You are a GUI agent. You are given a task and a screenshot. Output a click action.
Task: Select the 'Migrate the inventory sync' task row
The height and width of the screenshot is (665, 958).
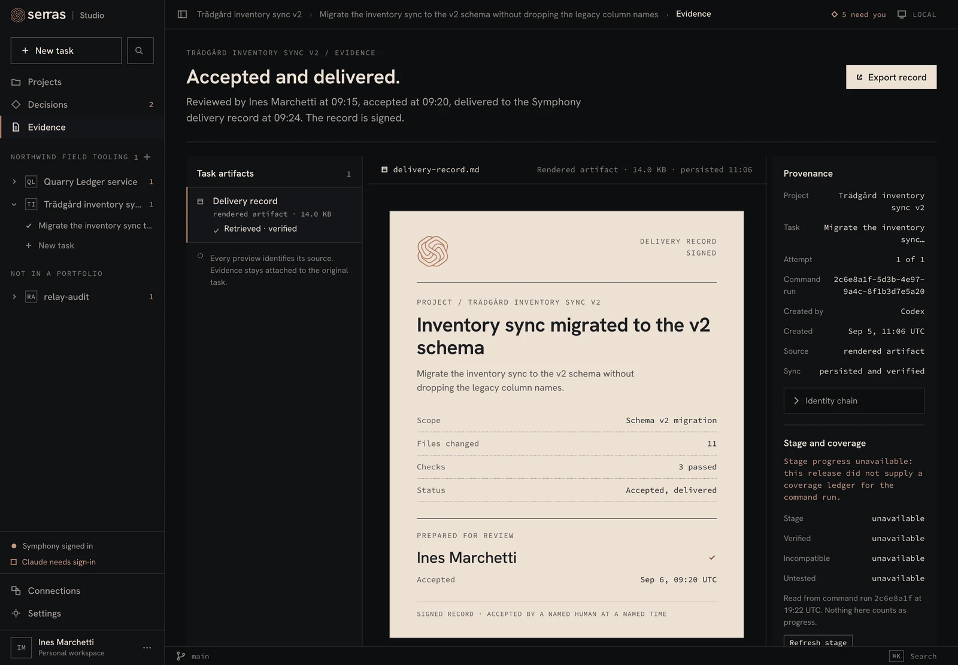tap(89, 226)
